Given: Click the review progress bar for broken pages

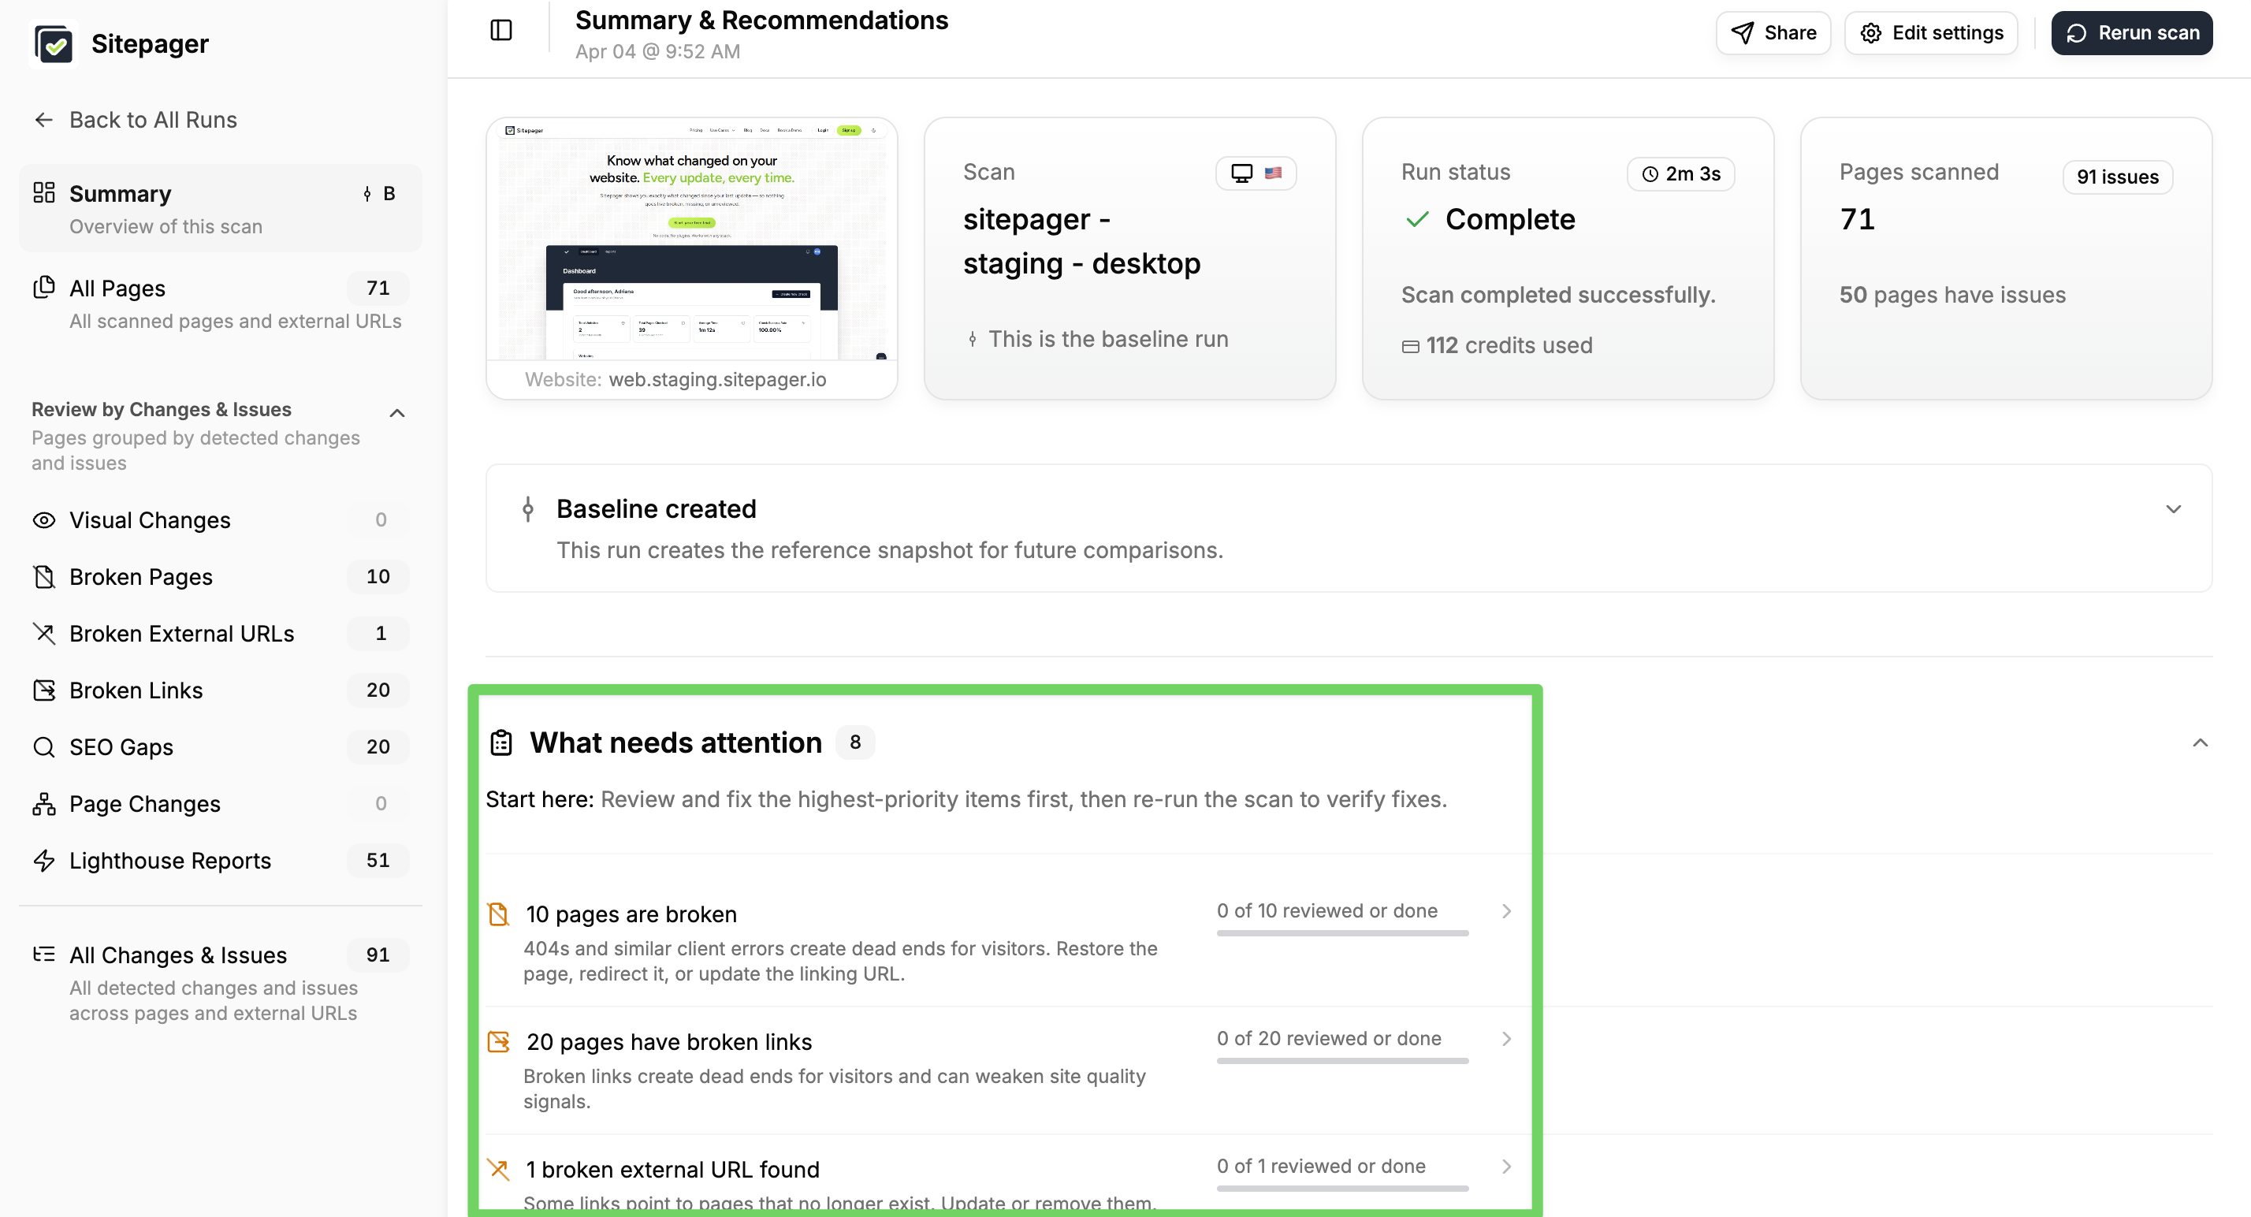Looking at the screenshot, I should [x=1341, y=934].
